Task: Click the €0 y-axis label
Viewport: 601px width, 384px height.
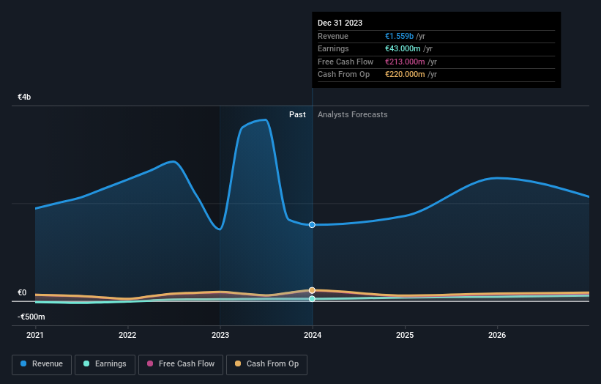Action: pos(22,292)
